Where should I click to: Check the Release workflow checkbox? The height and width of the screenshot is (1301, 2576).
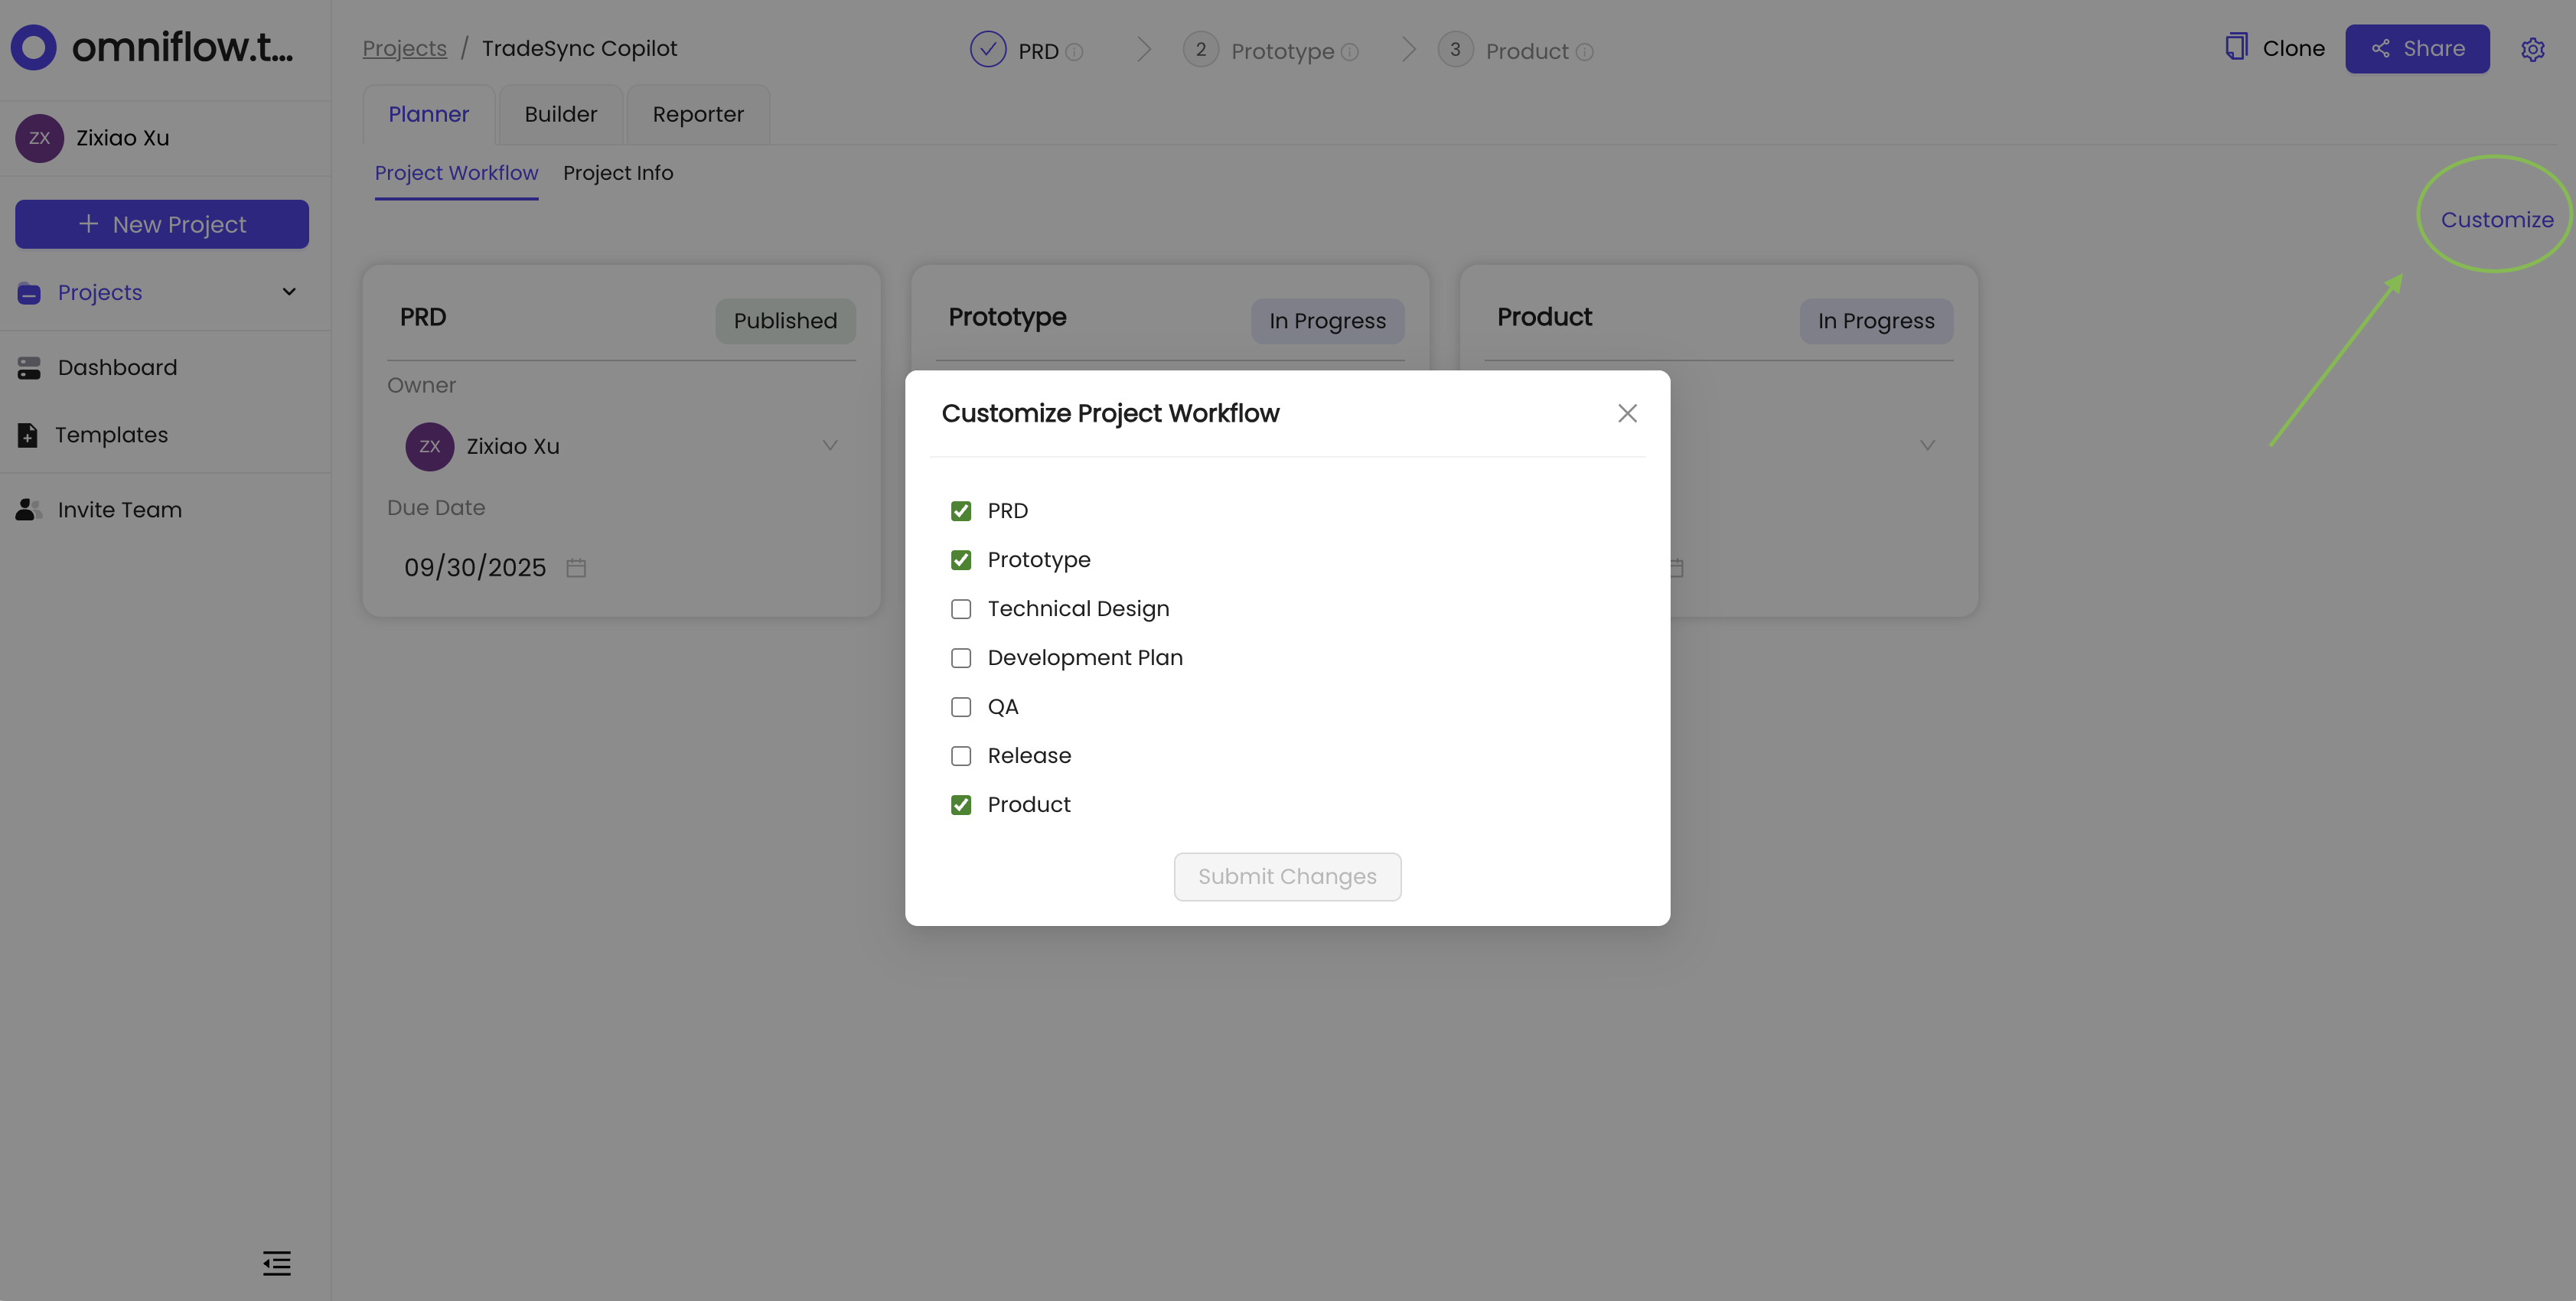(x=961, y=756)
